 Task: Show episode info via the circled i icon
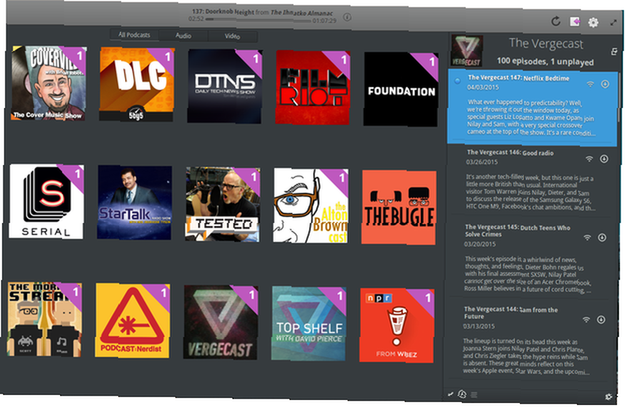(347, 17)
